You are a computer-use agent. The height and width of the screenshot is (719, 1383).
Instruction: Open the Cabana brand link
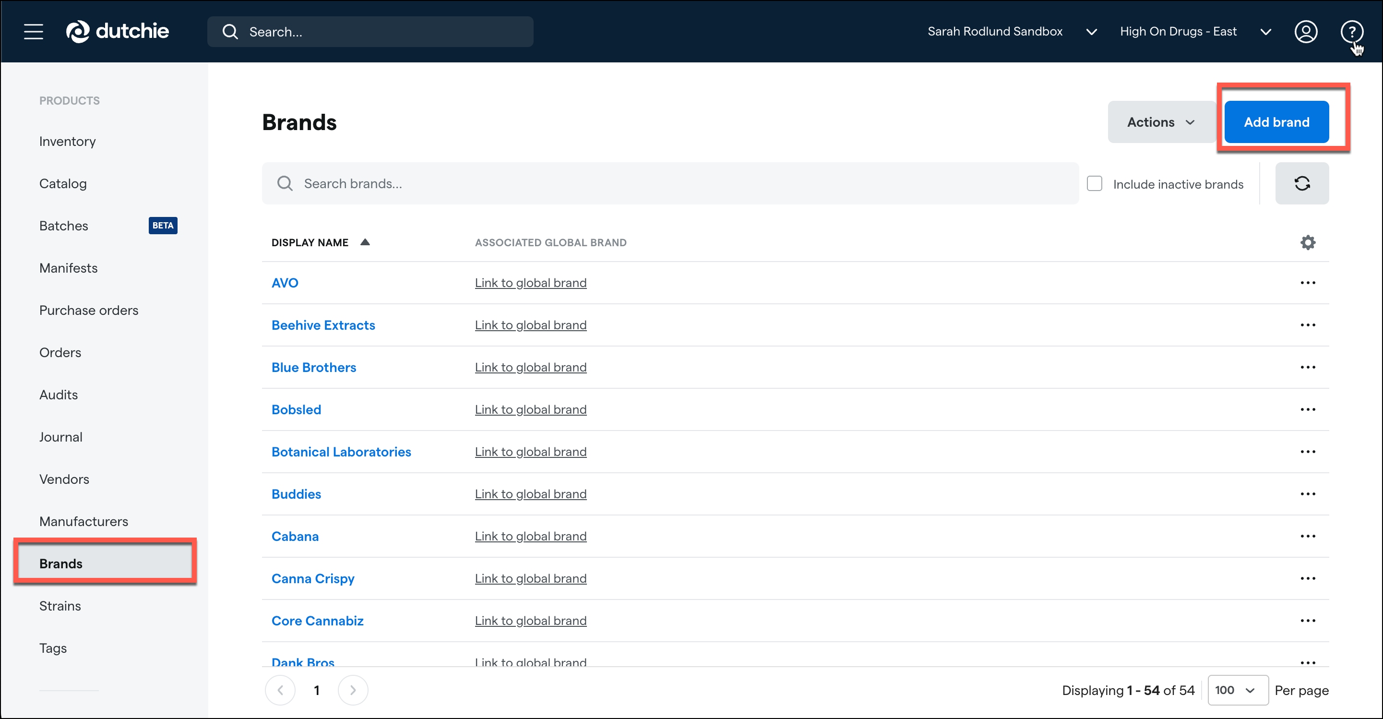[x=295, y=537]
